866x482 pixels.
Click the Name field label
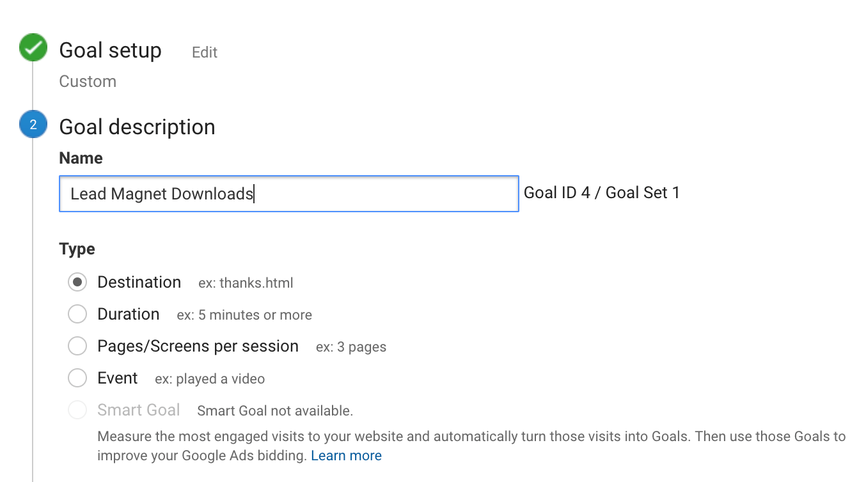(81, 158)
